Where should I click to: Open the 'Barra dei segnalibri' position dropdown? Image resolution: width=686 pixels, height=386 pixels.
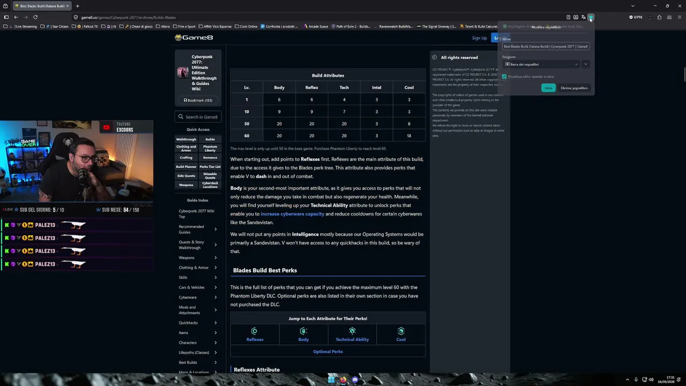click(541, 64)
